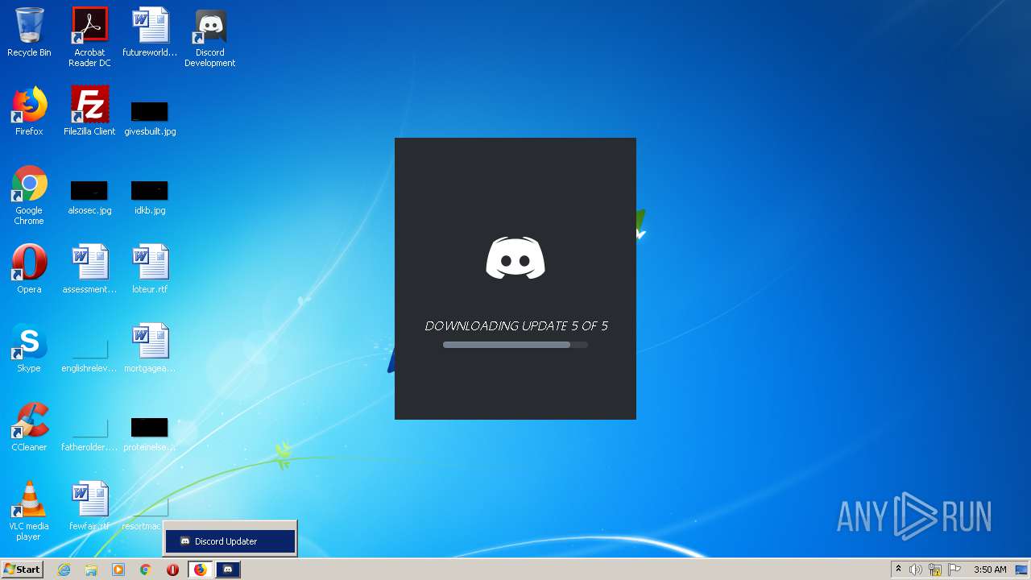Click the 3:50 AM clock
Viewport: 1031px width, 580px height.
tap(990, 570)
